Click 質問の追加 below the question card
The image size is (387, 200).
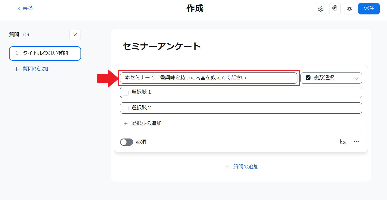tap(242, 167)
